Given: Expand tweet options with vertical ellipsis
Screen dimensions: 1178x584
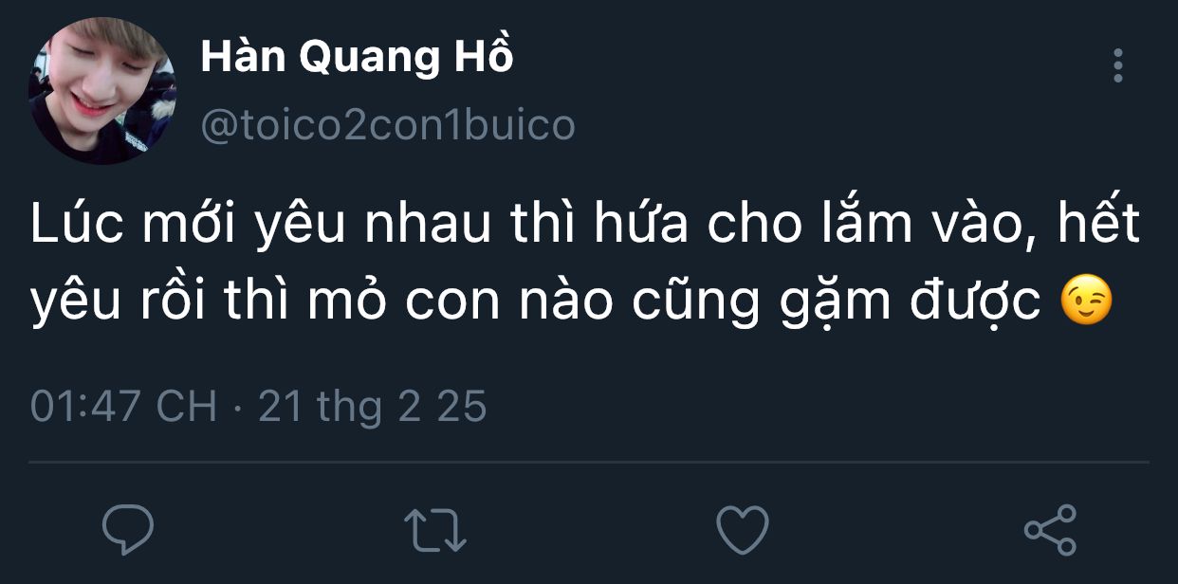Looking at the screenshot, I should pyautogui.click(x=1118, y=66).
